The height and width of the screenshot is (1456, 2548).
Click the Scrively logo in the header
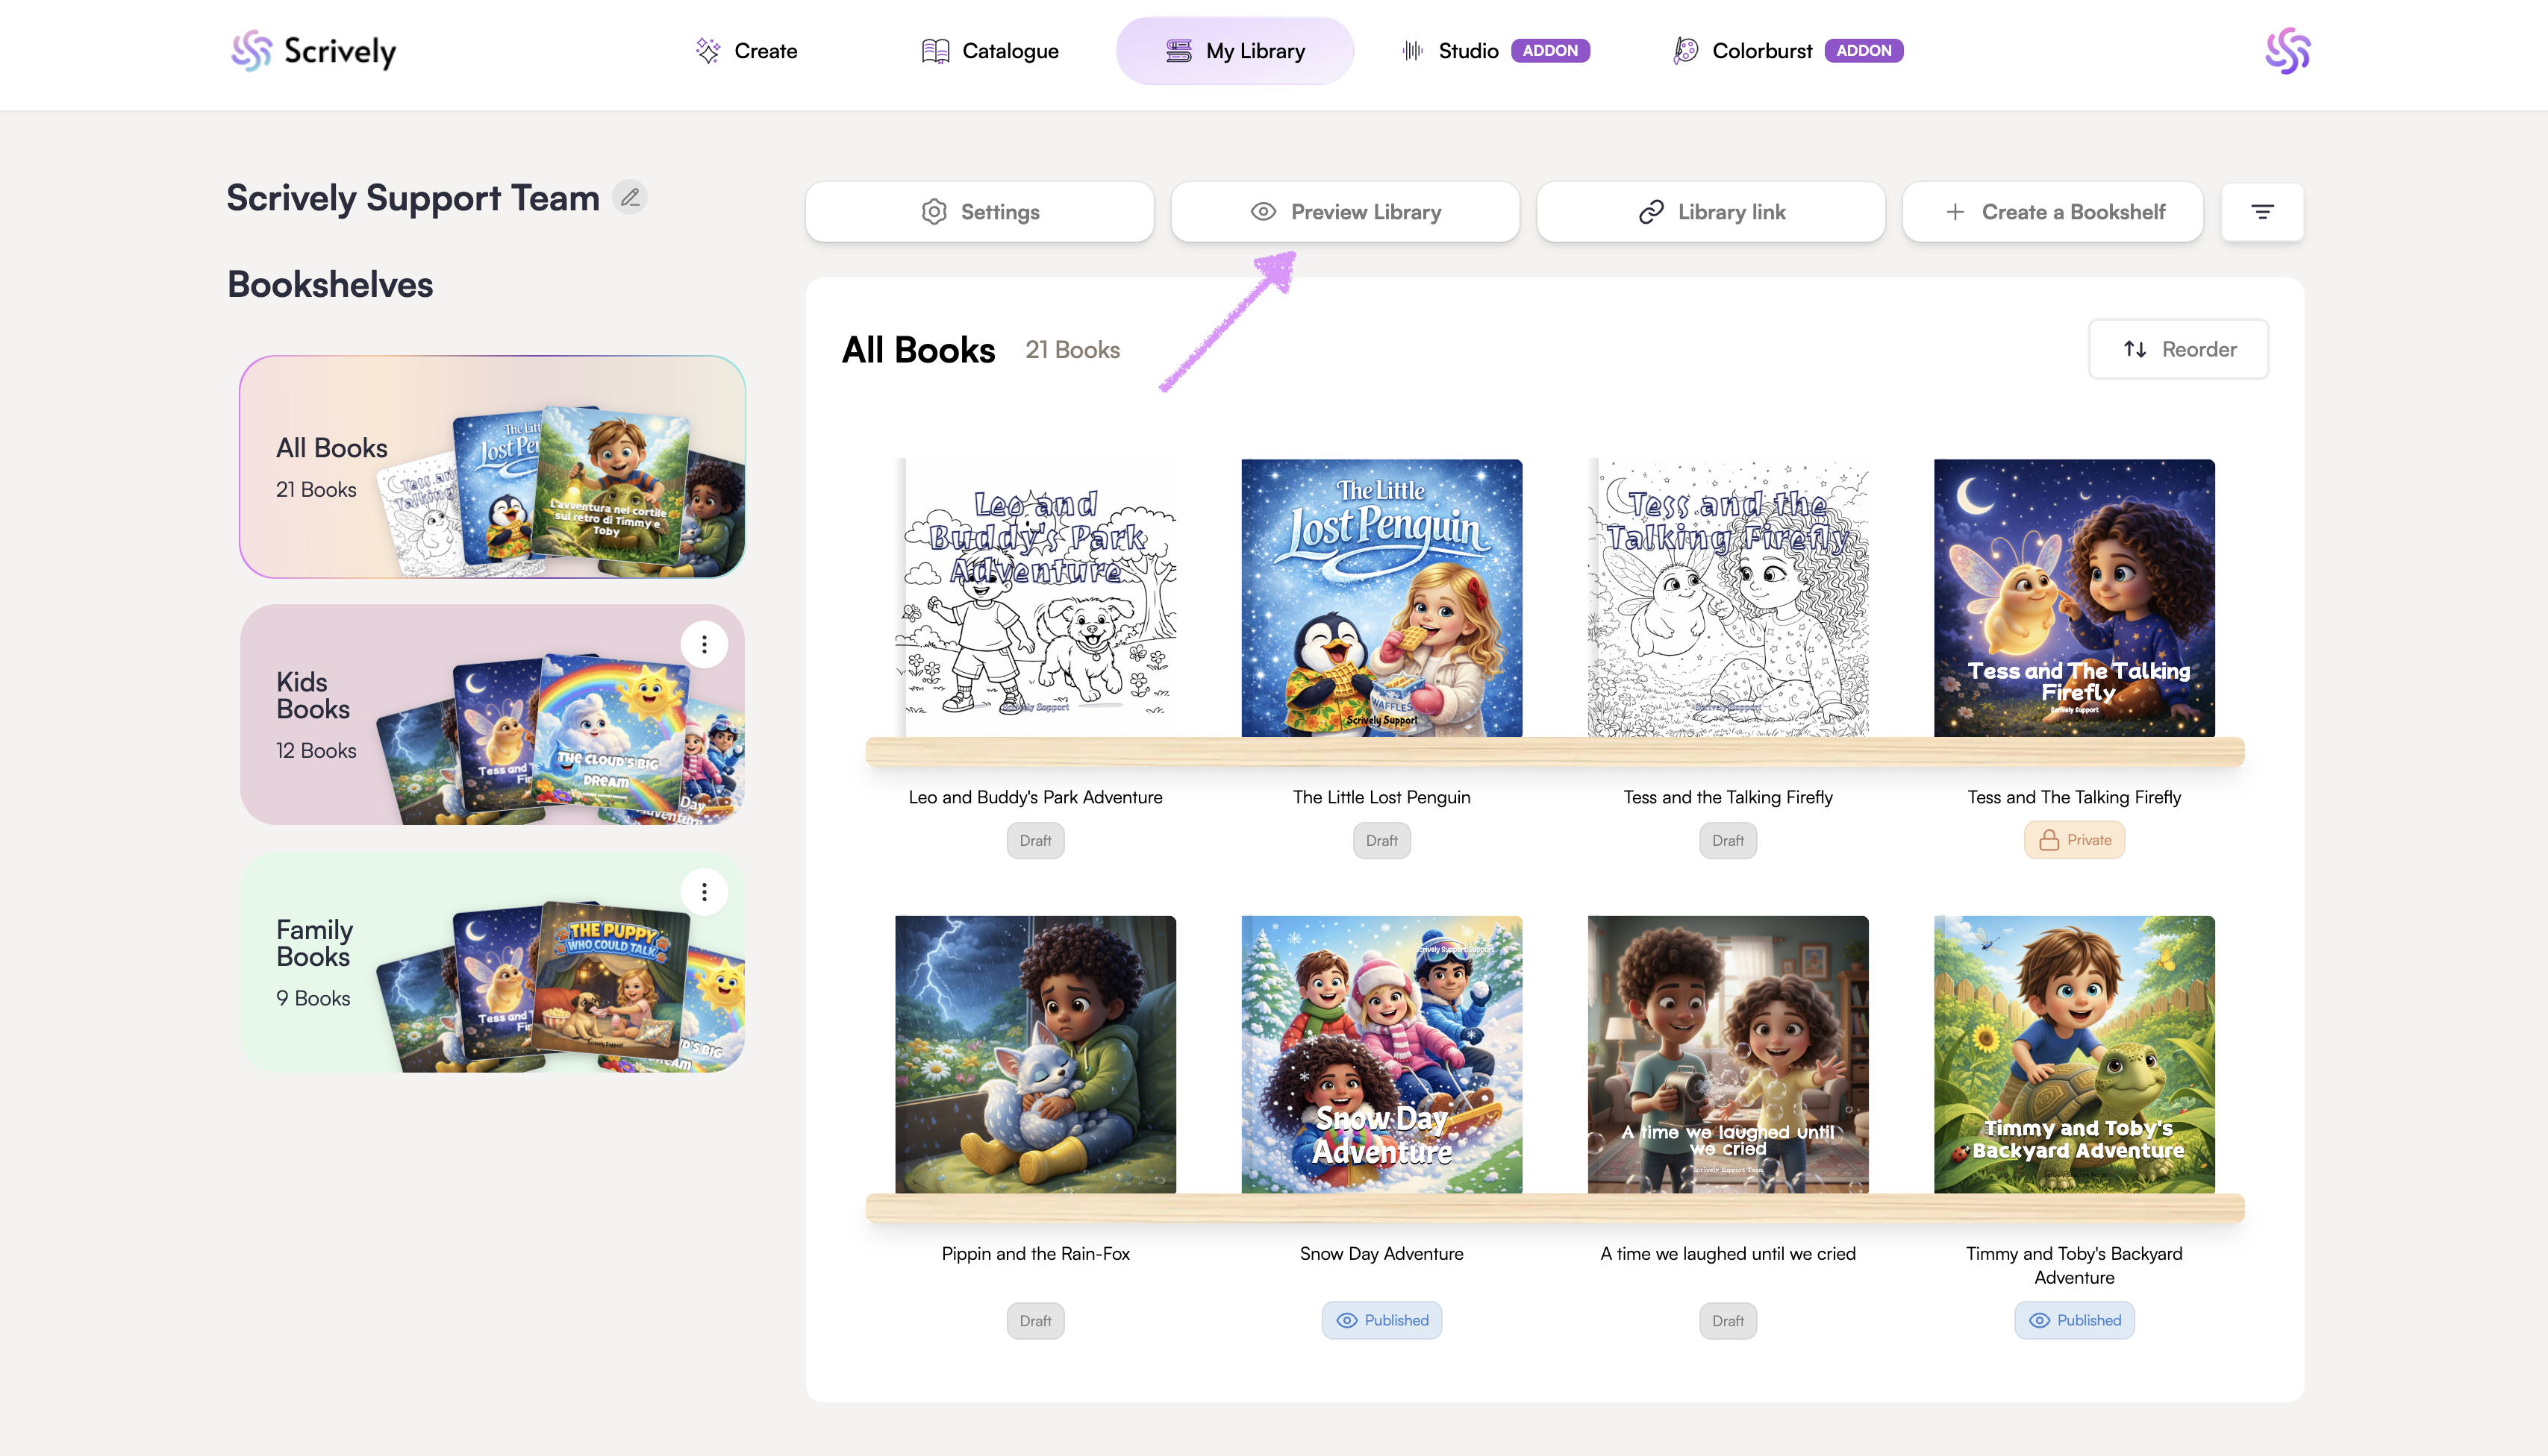313,51
